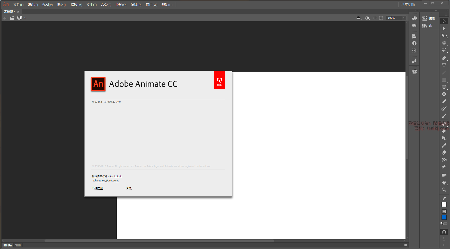Screen dimensions: 450x249
Task: Select the Width tool
Action: pos(444,160)
